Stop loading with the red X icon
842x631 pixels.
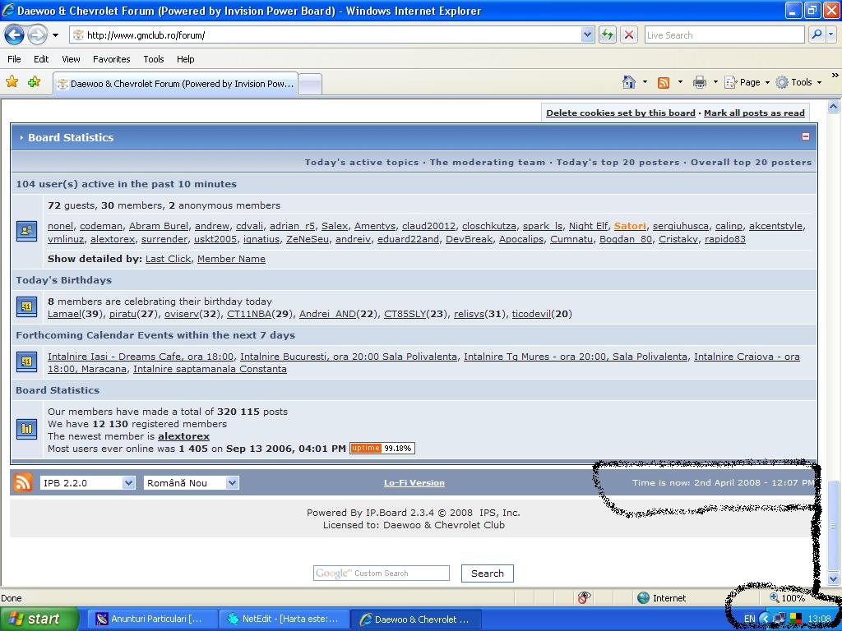(629, 35)
